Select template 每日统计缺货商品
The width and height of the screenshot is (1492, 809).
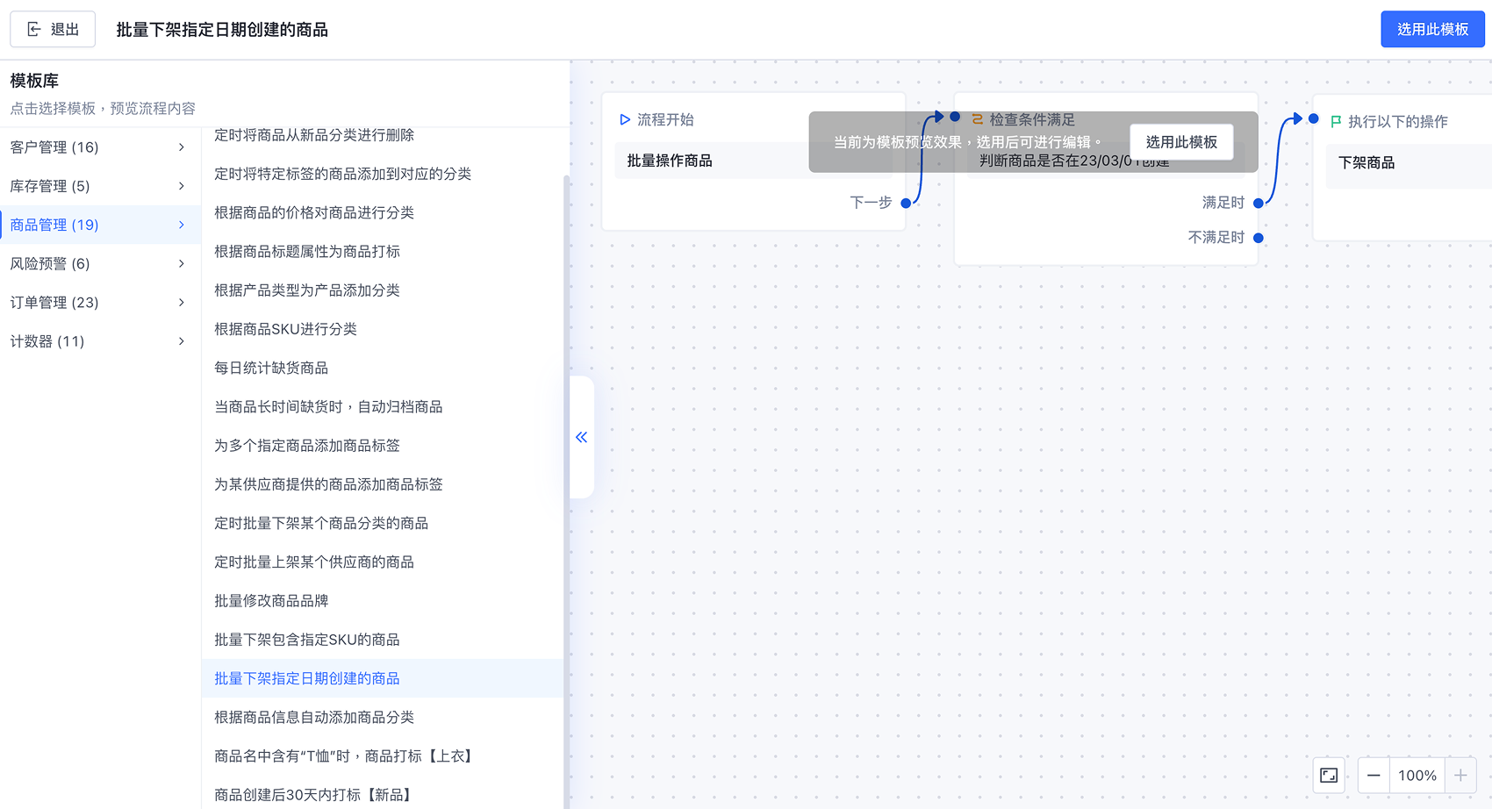pos(383,368)
